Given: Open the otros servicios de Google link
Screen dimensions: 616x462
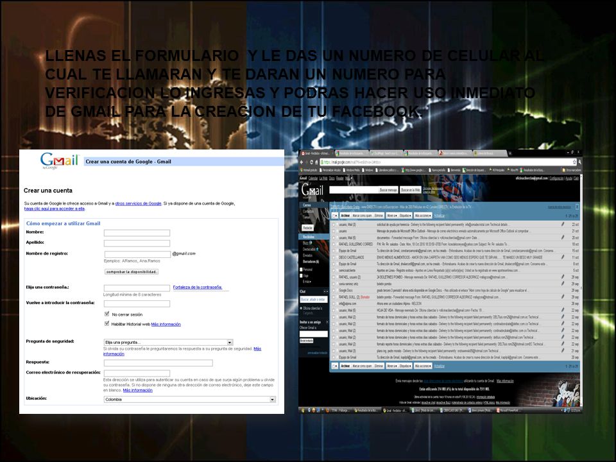Looking at the screenshot, I should [139, 203].
